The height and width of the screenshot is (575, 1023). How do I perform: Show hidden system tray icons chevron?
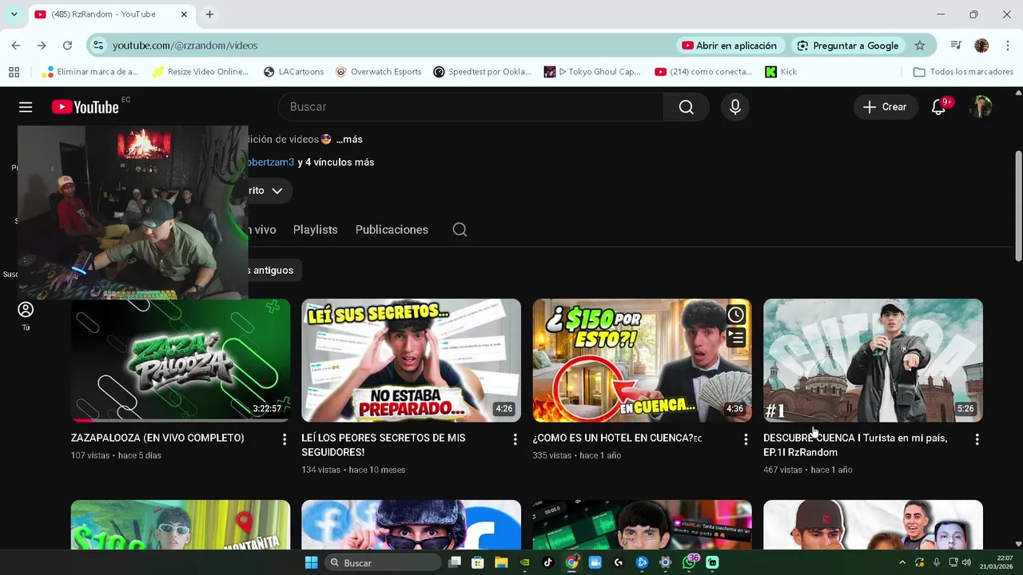pos(902,562)
